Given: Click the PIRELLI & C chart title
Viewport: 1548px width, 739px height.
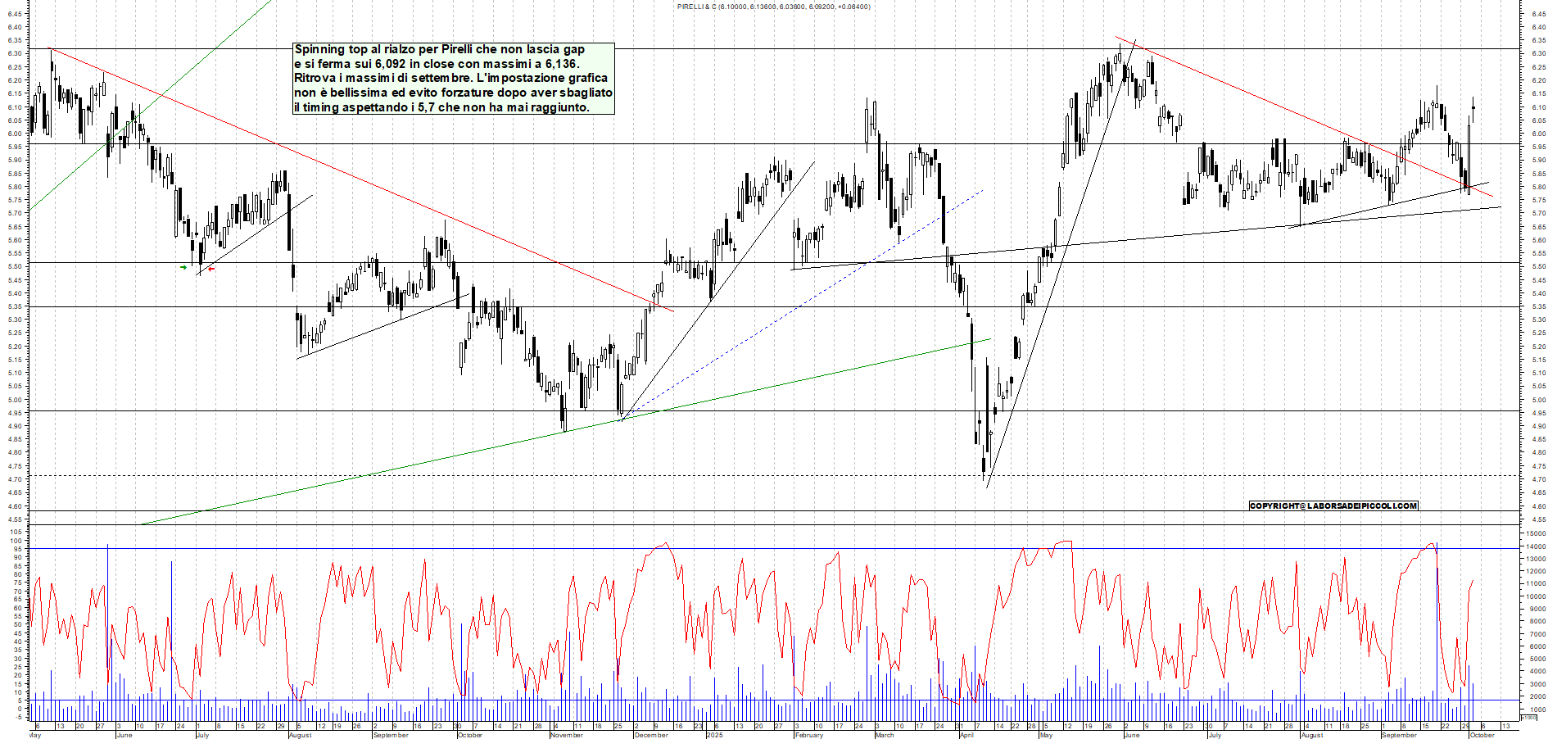Looking at the screenshot, I should (773, 7).
